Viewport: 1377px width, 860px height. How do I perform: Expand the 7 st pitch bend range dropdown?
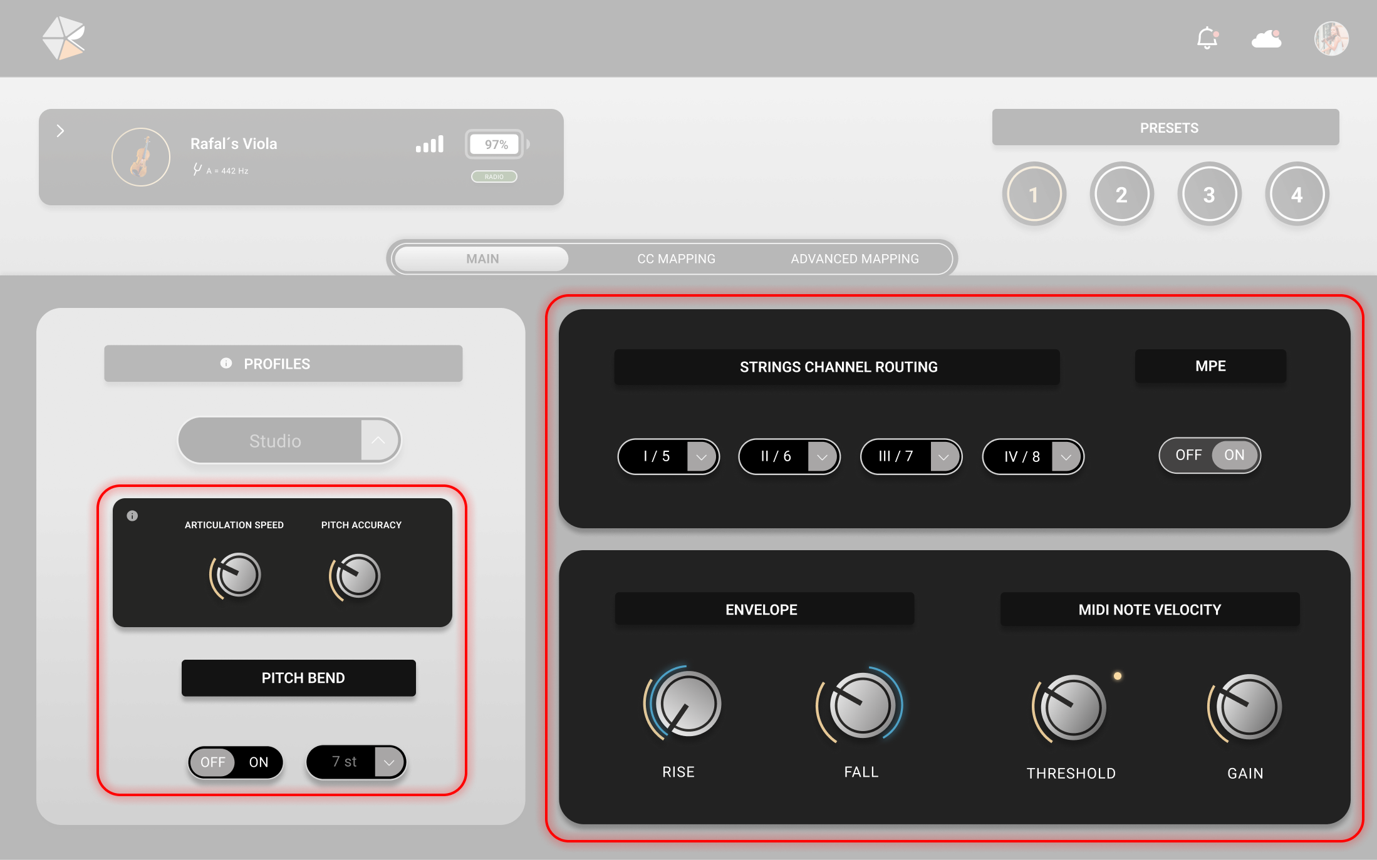[389, 762]
